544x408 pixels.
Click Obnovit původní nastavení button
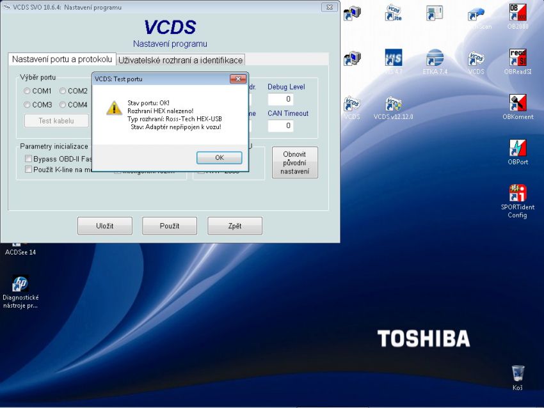click(294, 162)
